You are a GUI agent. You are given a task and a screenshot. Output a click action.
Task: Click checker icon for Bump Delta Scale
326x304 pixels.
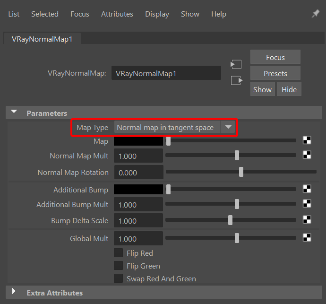(307, 220)
